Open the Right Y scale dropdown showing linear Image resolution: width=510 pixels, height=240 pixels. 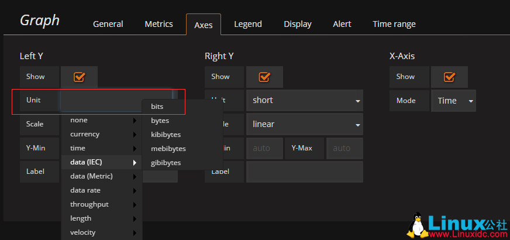click(x=304, y=124)
